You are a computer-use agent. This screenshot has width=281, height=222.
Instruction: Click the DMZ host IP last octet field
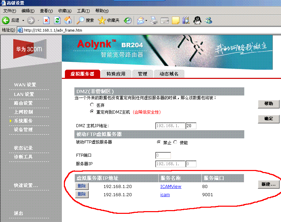click(x=191, y=126)
